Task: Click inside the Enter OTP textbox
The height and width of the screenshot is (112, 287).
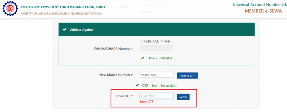Action: pos(156,96)
